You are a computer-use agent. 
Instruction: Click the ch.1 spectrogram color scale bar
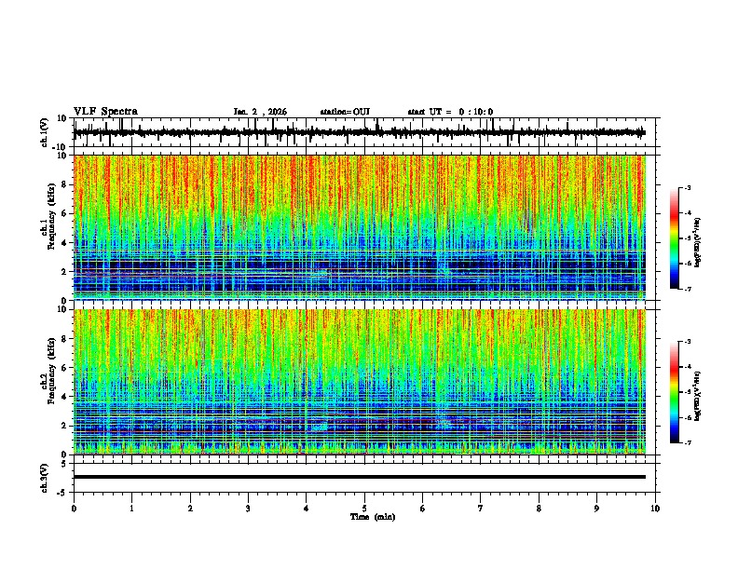coord(675,238)
